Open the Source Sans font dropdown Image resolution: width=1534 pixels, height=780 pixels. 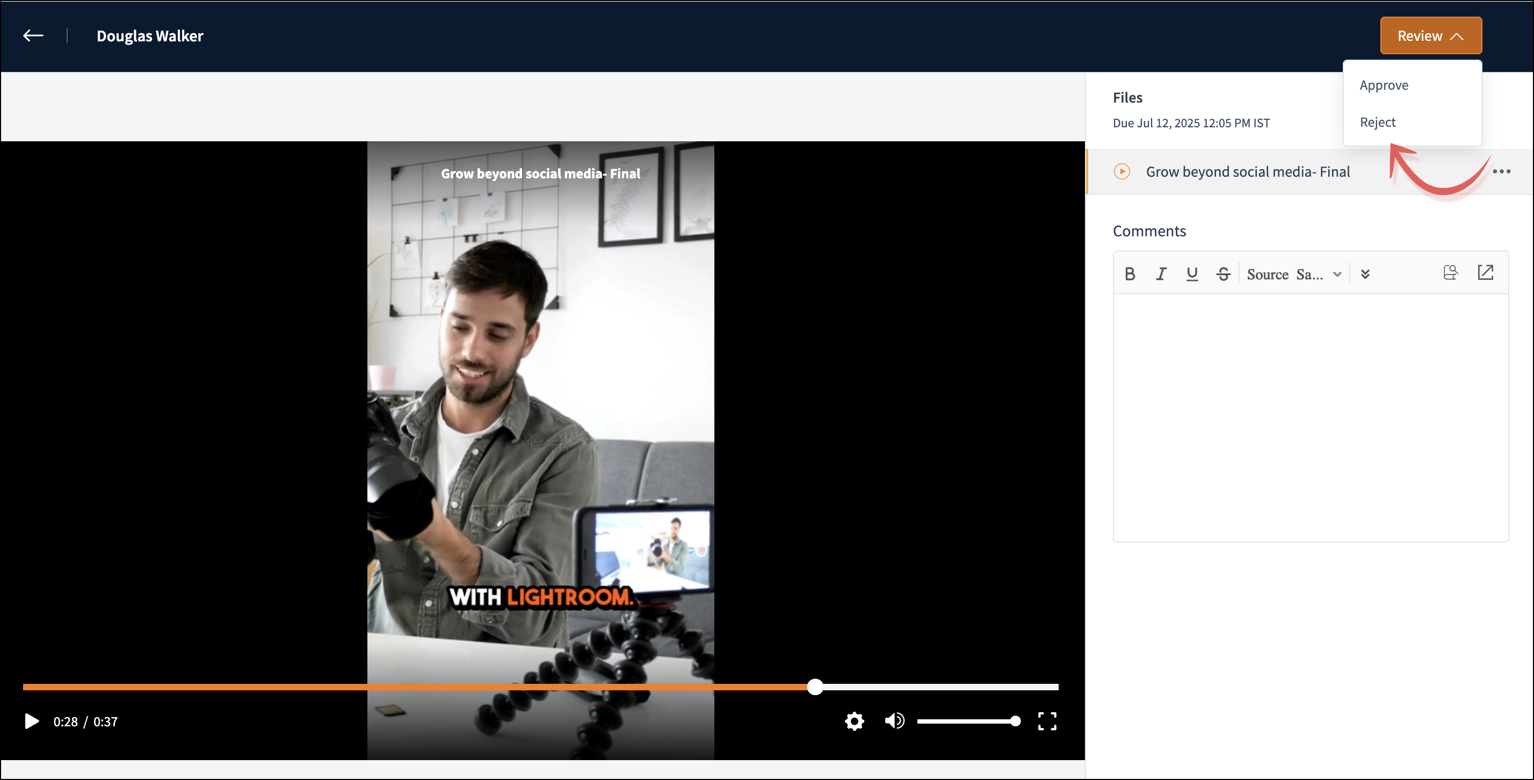[1293, 274]
